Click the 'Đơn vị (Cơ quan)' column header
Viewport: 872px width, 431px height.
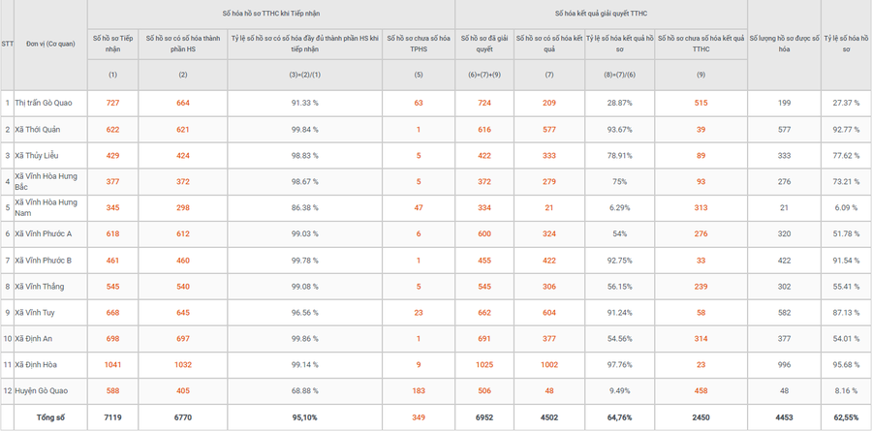coord(51,44)
